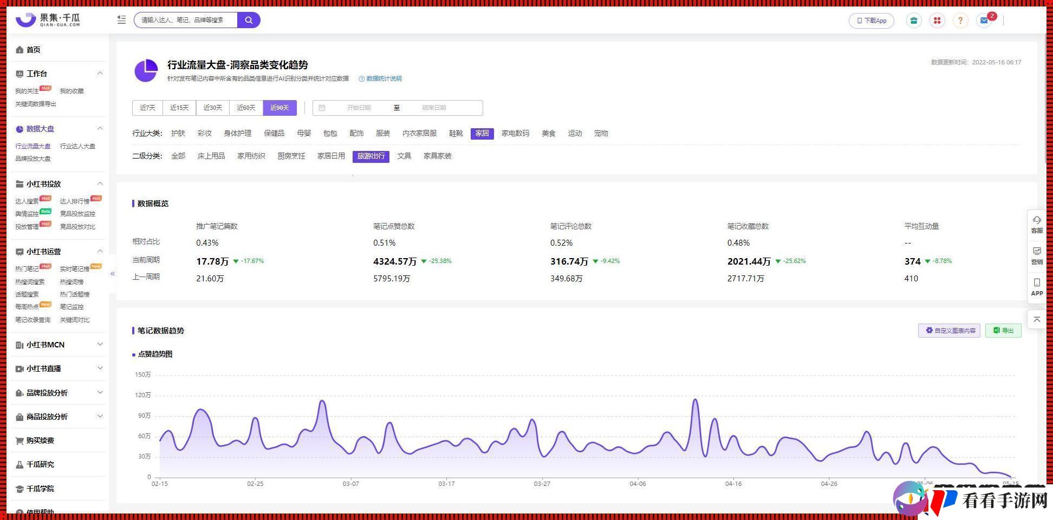The height and width of the screenshot is (520, 1053).
Task: Open APP side panel icon
Action: (1037, 286)
